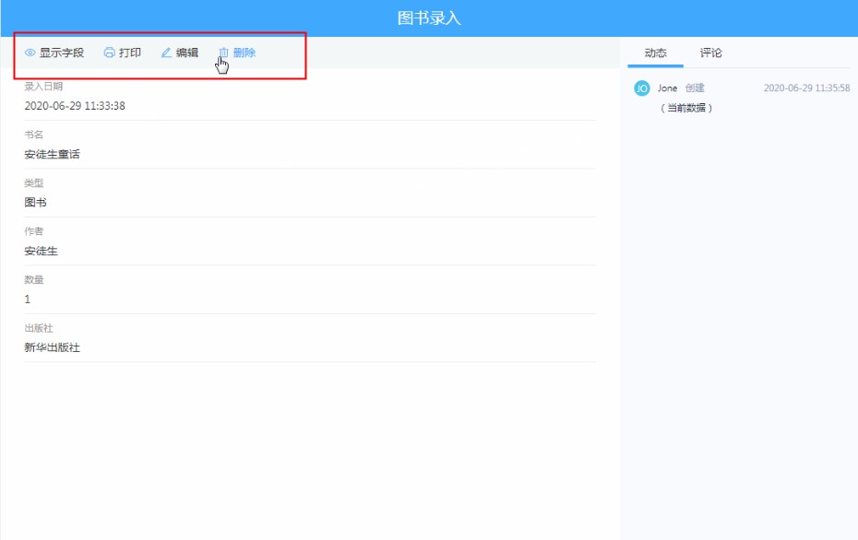
Task: Switch to the 动态 tab
Action: [x=655, y=53]
